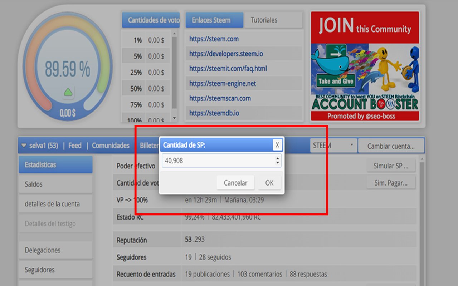Click the Sim. Pagar... button
The width and height of the screenshot is (458, 286).
coord(391,183)
